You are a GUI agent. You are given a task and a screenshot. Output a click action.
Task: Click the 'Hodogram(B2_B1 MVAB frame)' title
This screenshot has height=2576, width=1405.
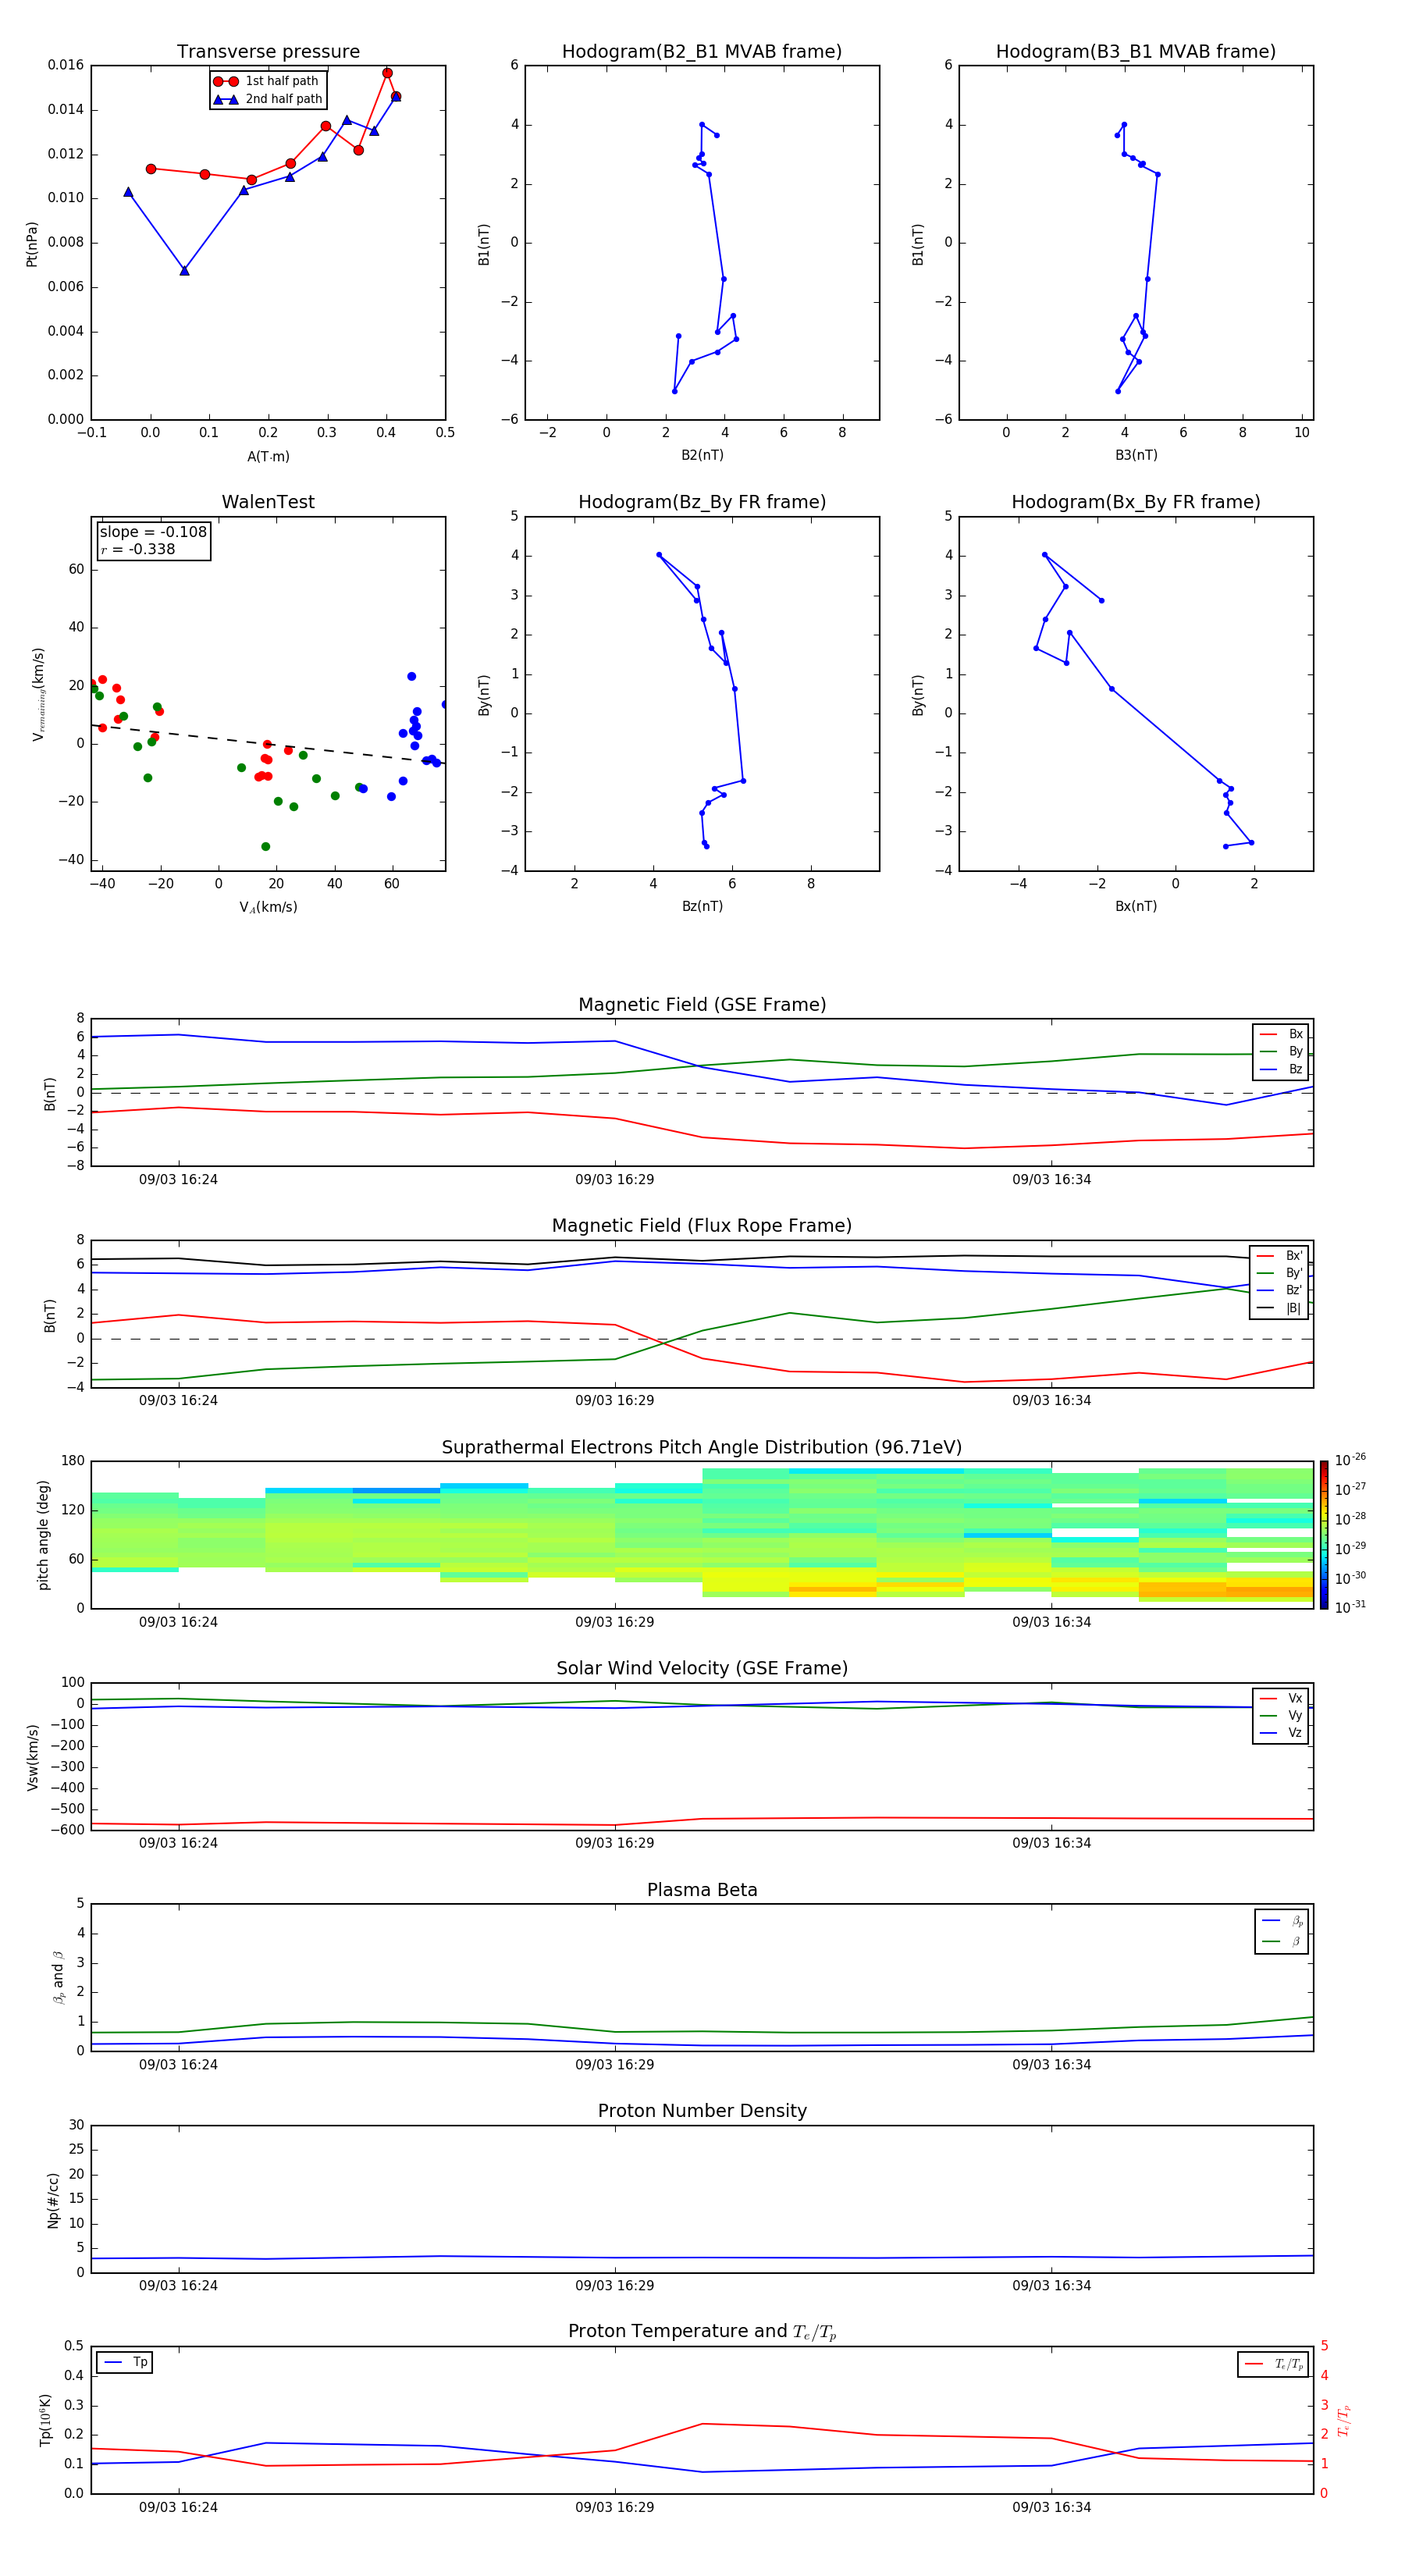[x=702, y=52]
